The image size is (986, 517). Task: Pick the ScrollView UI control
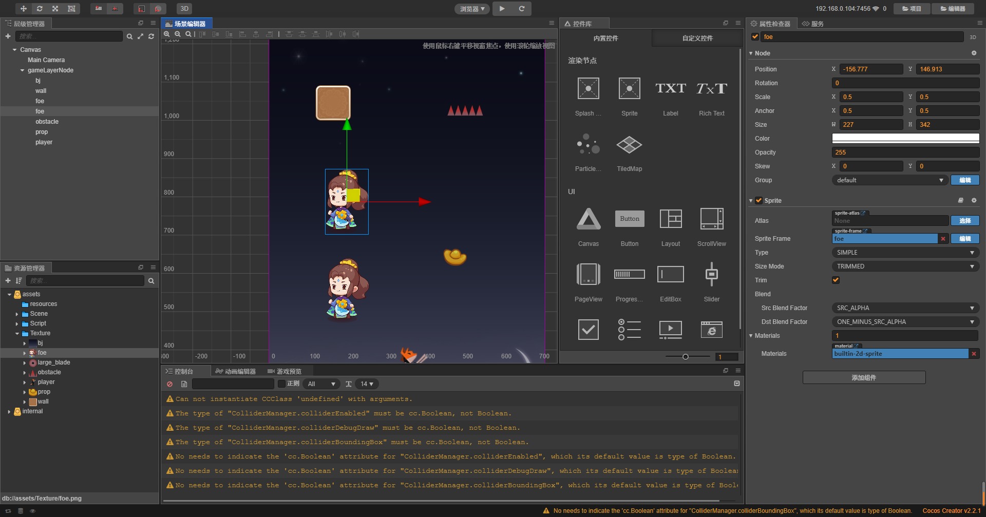712,227
